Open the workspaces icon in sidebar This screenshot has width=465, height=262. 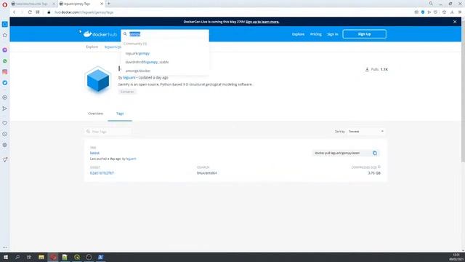[5, 24]
